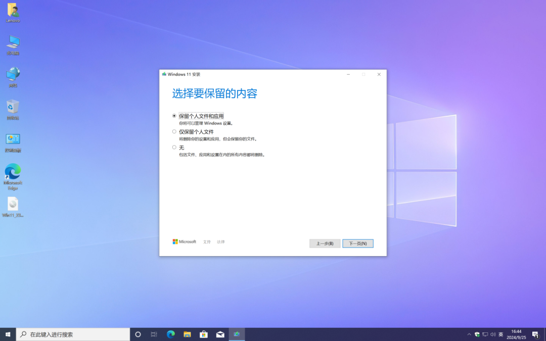Open the notification center icon

(535, 334)
